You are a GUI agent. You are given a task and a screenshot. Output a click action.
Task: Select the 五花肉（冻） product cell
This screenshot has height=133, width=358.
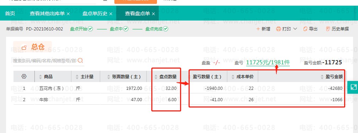pos(51,88)
